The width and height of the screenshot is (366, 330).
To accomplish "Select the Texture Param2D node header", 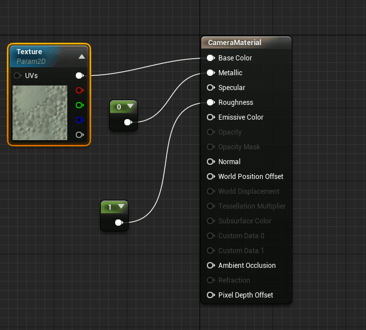I will [49, 56].
